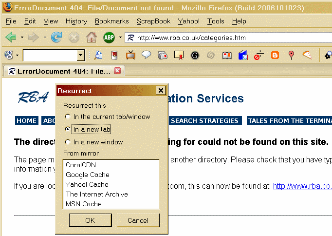Open the SEARCH STRATEGIES page link

coord(204,120)
